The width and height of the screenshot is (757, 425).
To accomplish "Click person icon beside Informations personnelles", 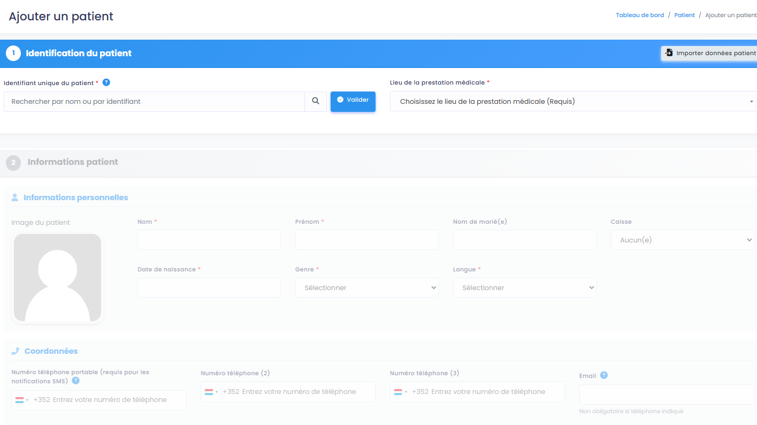I will [x=16, y=198].
